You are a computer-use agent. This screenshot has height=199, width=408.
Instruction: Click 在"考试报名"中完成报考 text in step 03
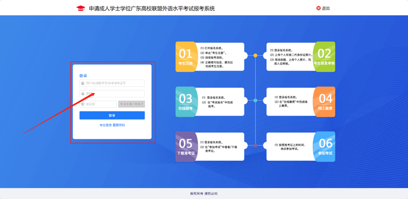tap(218, 104)
